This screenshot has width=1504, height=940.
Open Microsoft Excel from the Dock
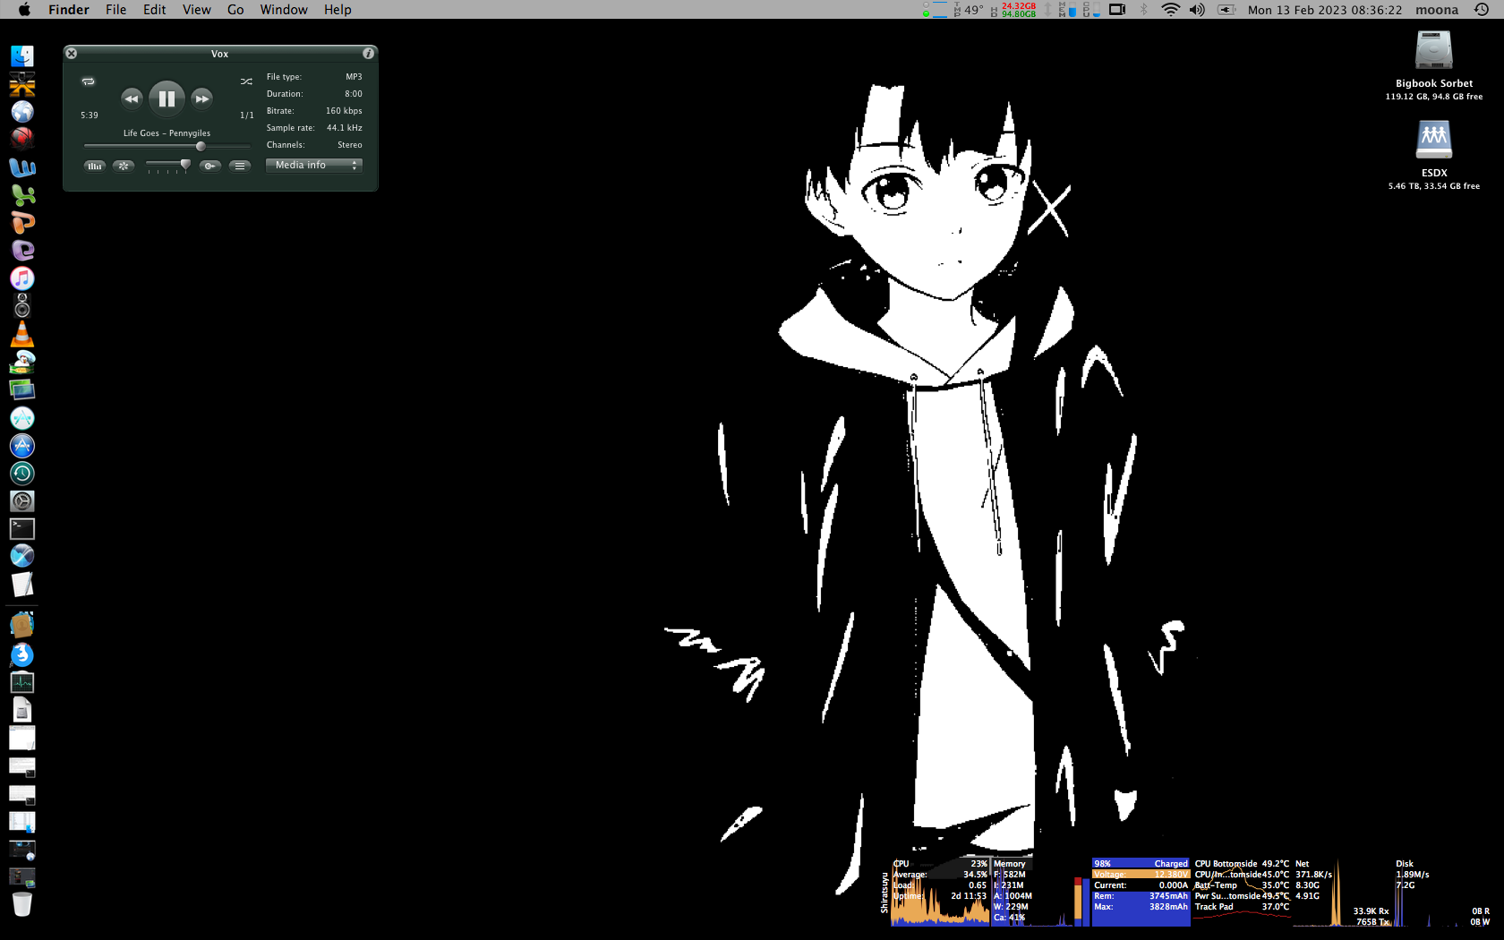[22, 195]
